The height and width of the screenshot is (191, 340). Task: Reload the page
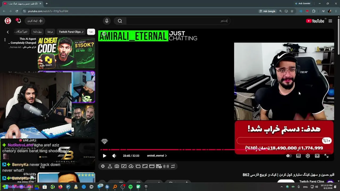pos(17,11)
